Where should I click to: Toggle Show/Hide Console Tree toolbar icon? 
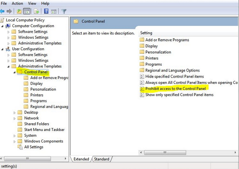(x=27, y=11)
